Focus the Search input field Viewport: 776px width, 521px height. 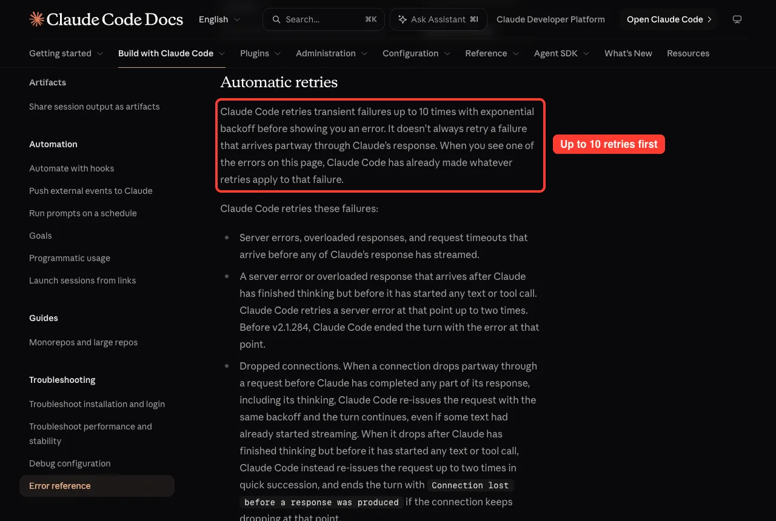[x=323, y=19]
